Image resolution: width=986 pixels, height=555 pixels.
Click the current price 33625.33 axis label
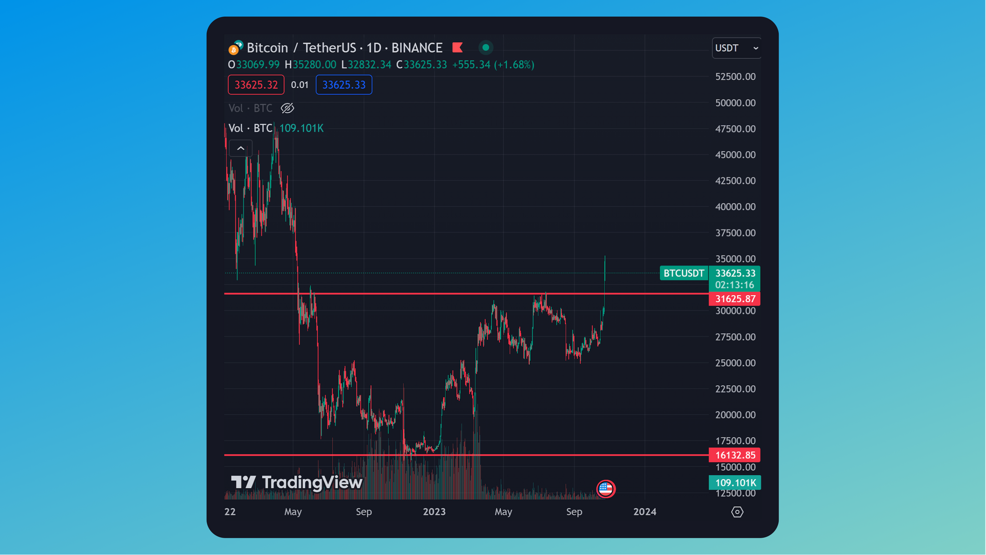(735, 274)
